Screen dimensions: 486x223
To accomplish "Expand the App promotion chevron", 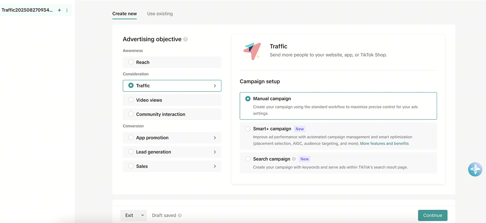I will pos(215,138).
